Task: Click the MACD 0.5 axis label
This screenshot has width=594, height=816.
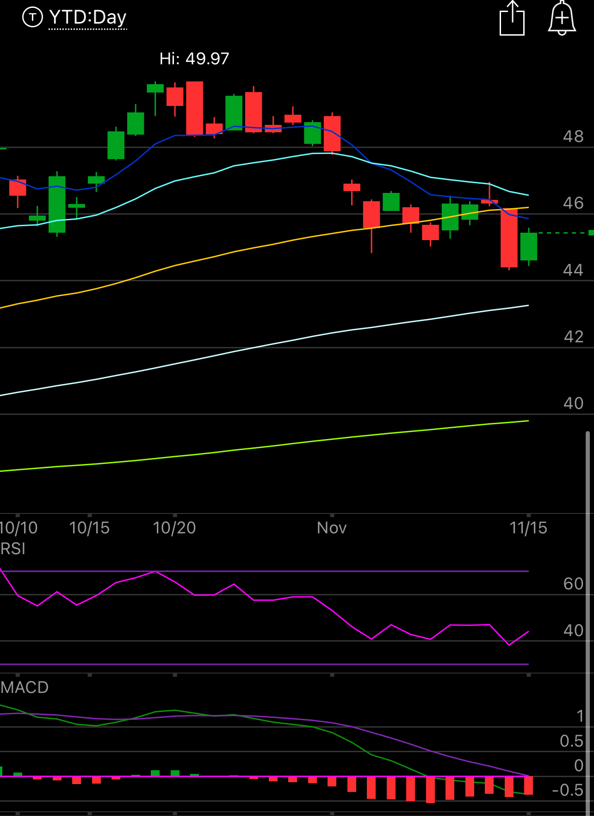Action: coord(572,741)
